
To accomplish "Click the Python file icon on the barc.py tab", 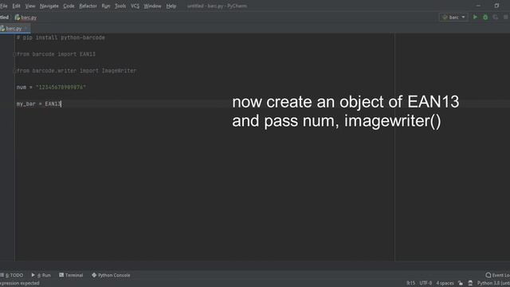I will point(2,29).
